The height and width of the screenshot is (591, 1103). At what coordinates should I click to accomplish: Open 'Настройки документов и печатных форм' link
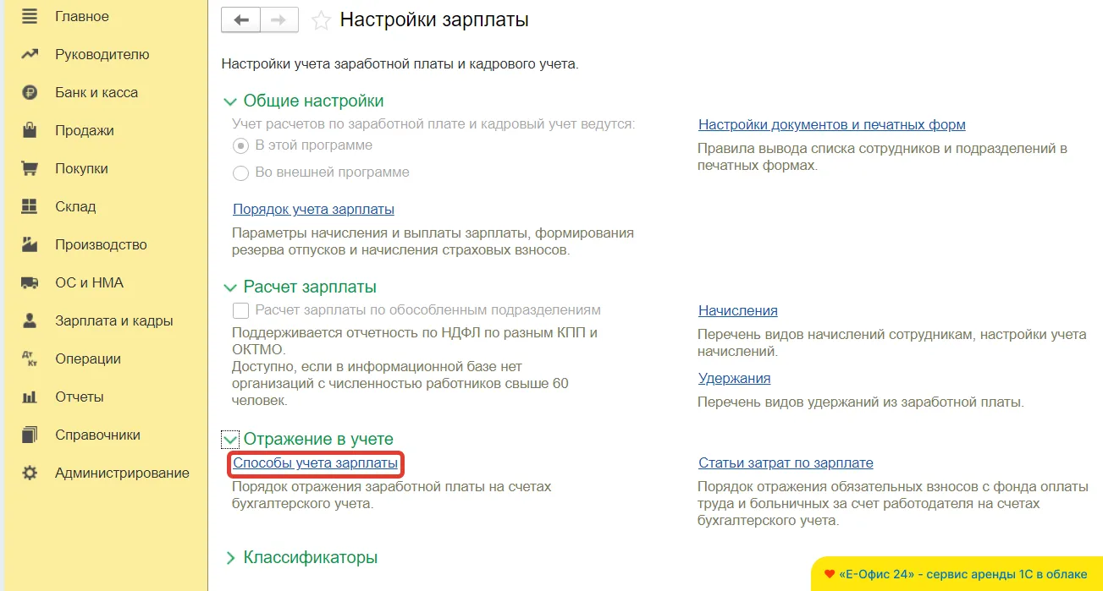[832, 124]
